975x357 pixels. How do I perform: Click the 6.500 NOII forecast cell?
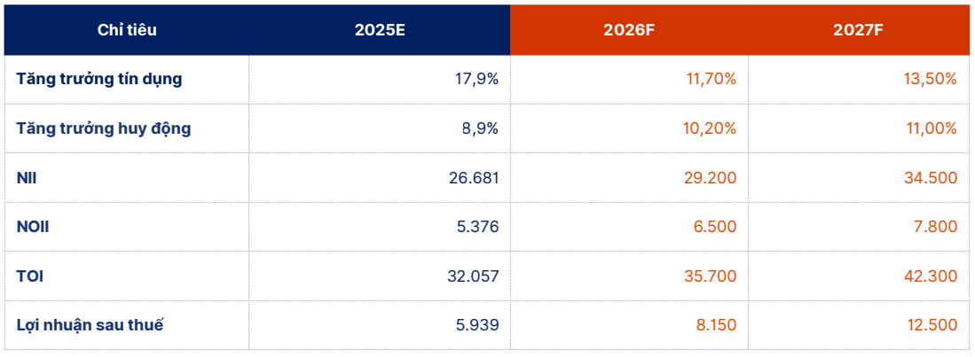pos(714,227)
